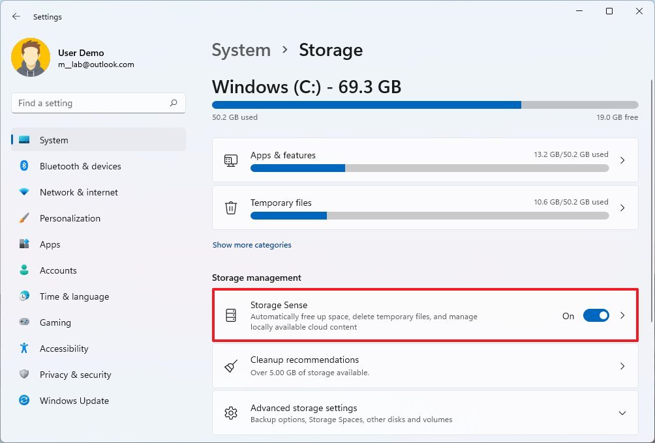Open Windows Update via its sidebar icon
The width and height of the screenshot is (655, 443).
[23, 401]
